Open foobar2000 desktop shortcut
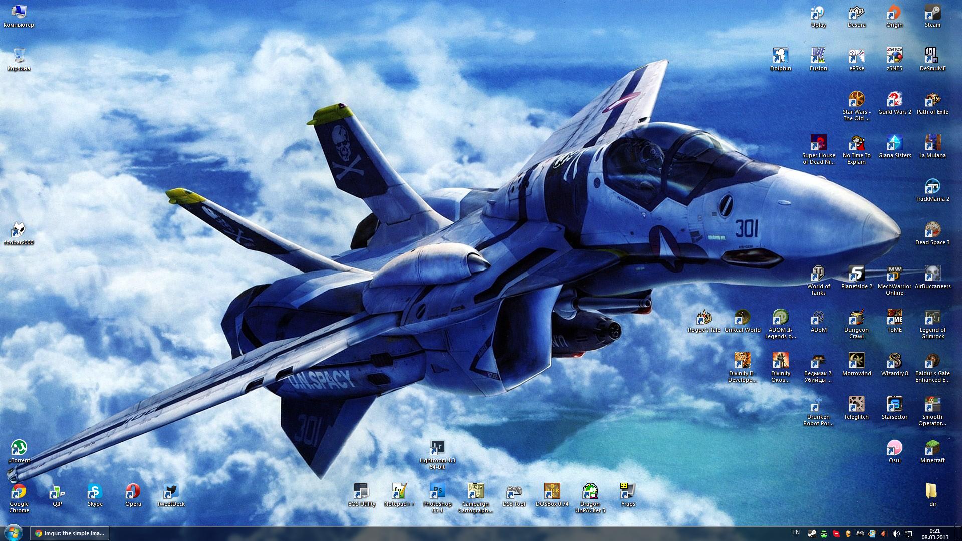 pos(19,231)
